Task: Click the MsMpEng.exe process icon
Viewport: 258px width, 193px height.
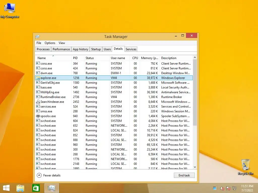Action: 38,92
